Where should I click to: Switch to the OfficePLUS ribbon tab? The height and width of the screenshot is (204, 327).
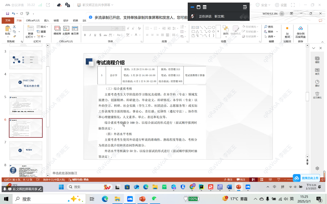(x=33, y=21)
